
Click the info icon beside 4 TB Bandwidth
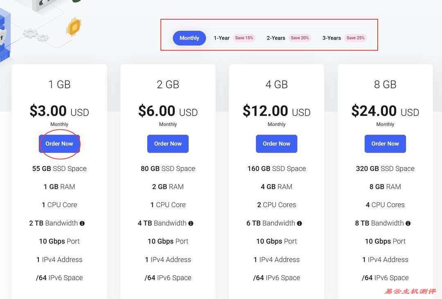pyautogui.click(x=191, y=223)
